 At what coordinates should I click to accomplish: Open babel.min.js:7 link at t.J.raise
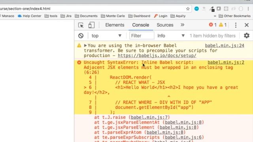coord(149,118)
